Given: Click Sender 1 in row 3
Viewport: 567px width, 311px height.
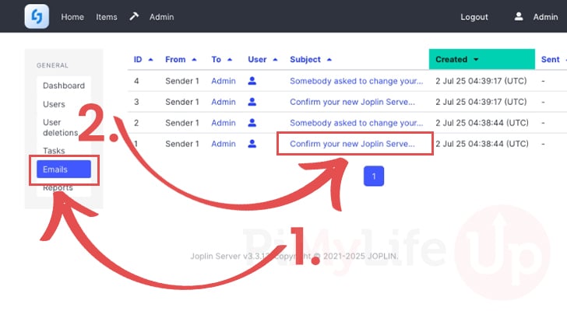Looking at the screenshot, I should 182,102.
